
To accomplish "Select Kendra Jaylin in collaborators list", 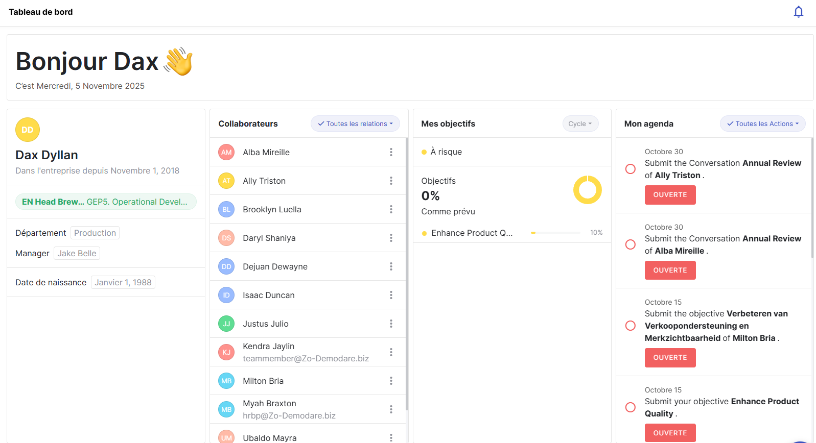I will tap(268, 347).
